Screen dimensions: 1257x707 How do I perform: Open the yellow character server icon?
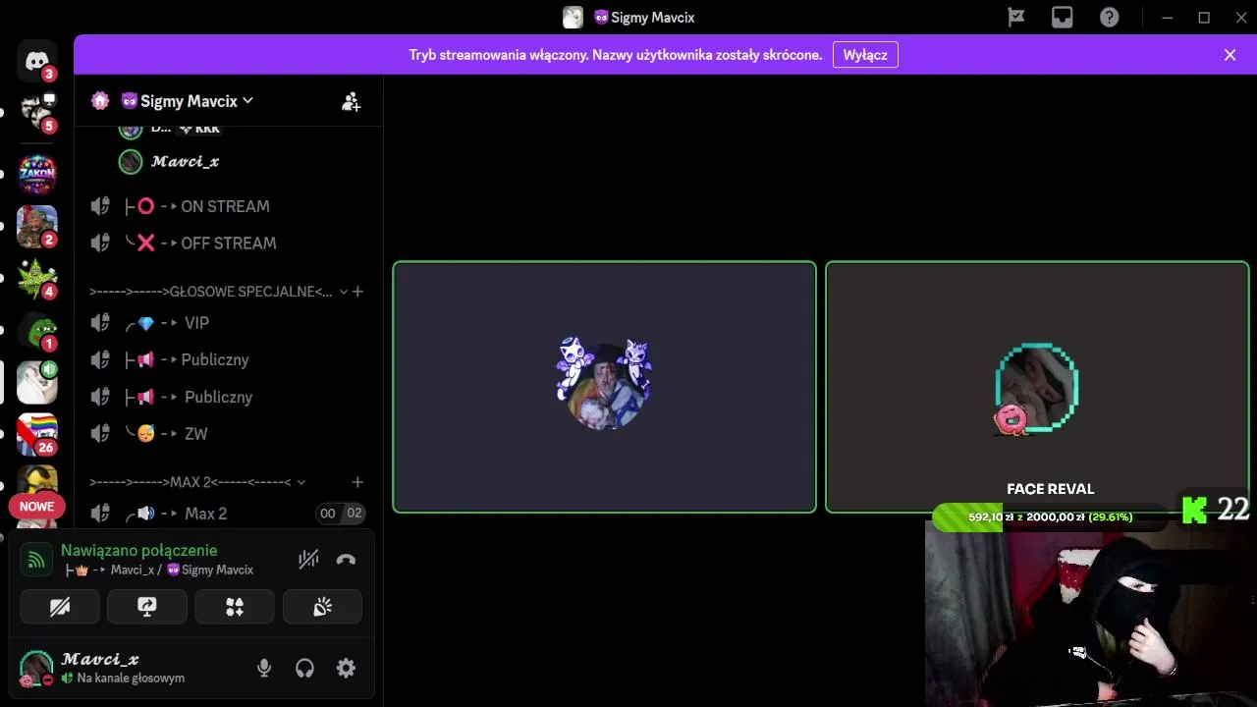37,480
